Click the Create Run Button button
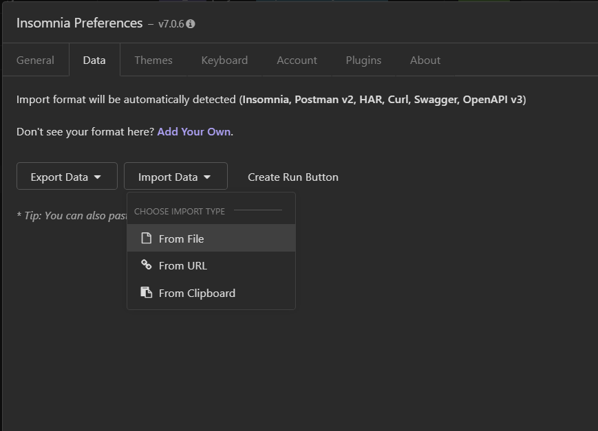 click(x=293, y=177)
